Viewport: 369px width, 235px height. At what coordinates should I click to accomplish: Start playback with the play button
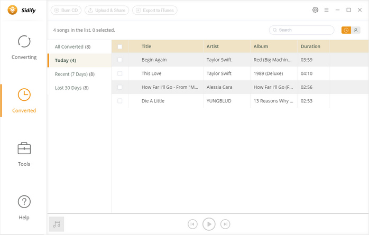pos(209,224)
